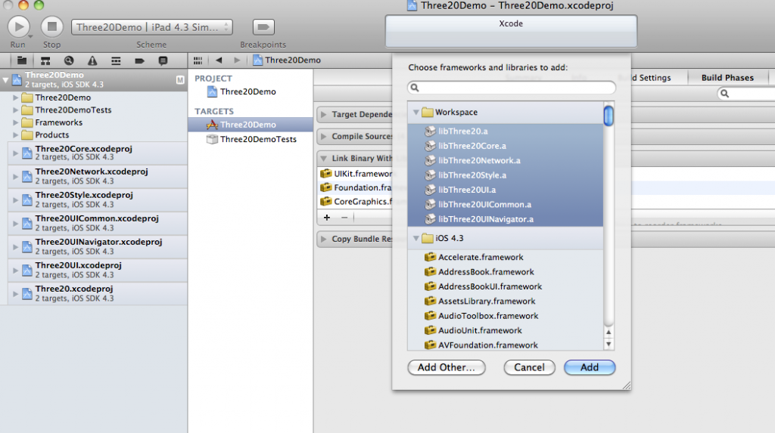Open the Log navigator icon
The width and height of the screenshot is (775, 433).
pyautogui.click(x=163, y=60)
